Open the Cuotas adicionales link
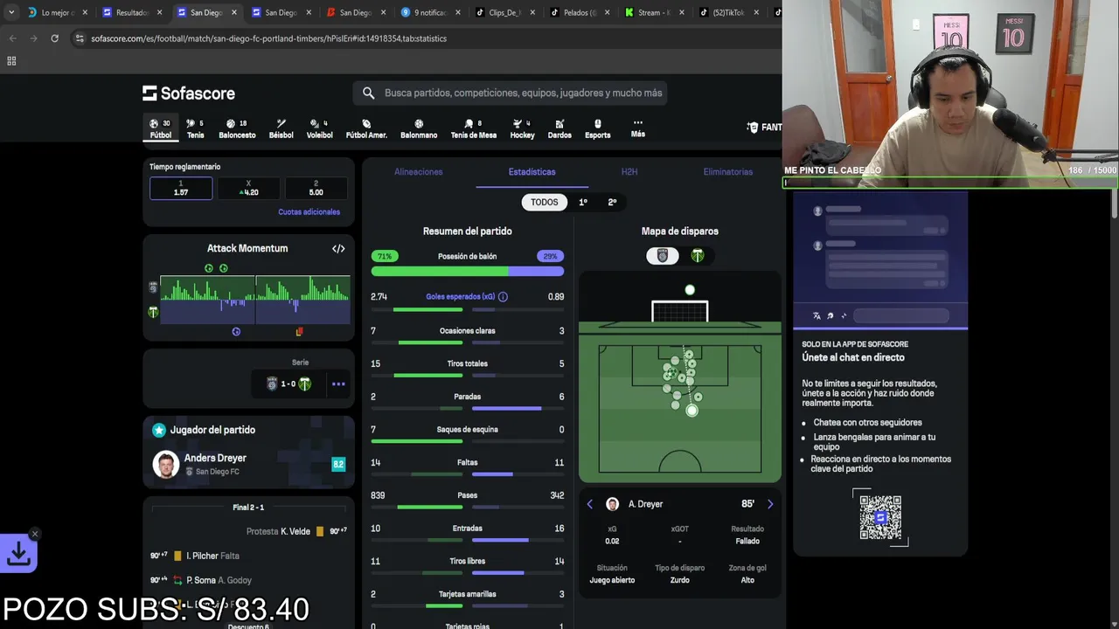Image resolution: width=1119 pixels, height=629 pixels. pos(309,211)
